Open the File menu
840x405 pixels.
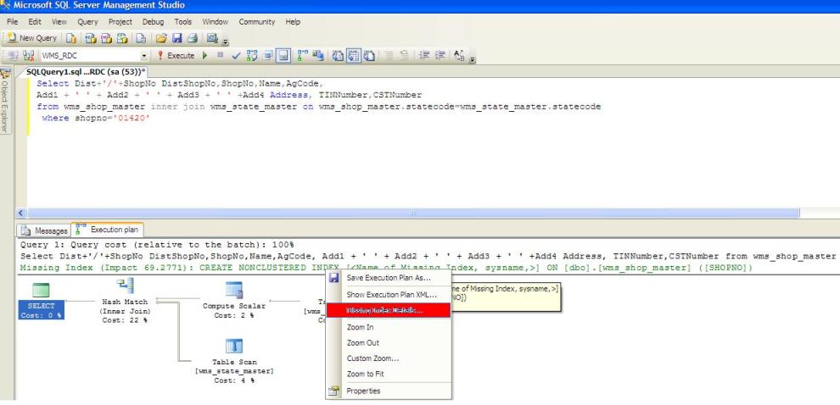coord(13,22)
